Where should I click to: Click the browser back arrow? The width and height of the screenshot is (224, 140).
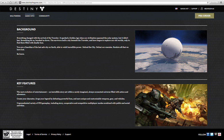pos(2,2)
